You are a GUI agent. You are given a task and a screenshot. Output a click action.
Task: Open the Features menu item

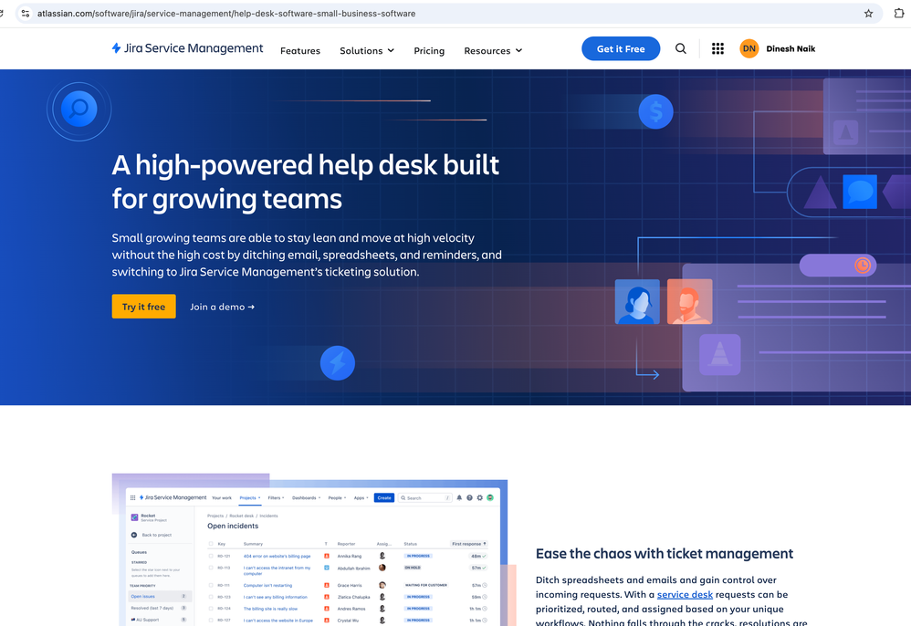click(299, 50)
